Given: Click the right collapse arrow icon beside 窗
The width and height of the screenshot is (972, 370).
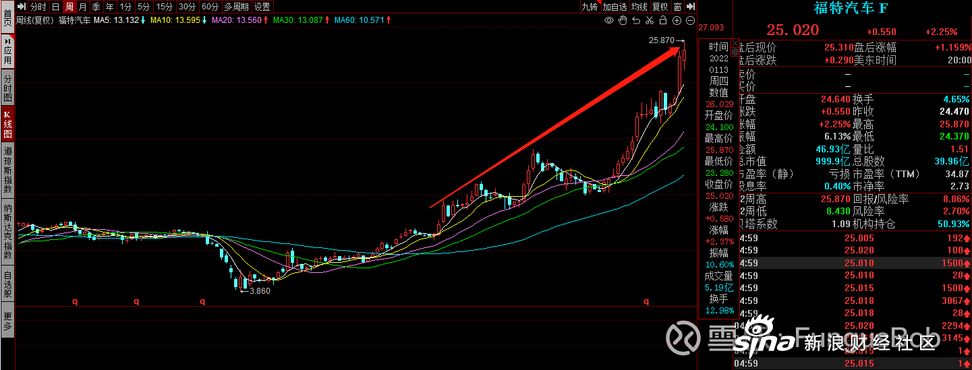Looking at the screenshot, I should point(690,7).
